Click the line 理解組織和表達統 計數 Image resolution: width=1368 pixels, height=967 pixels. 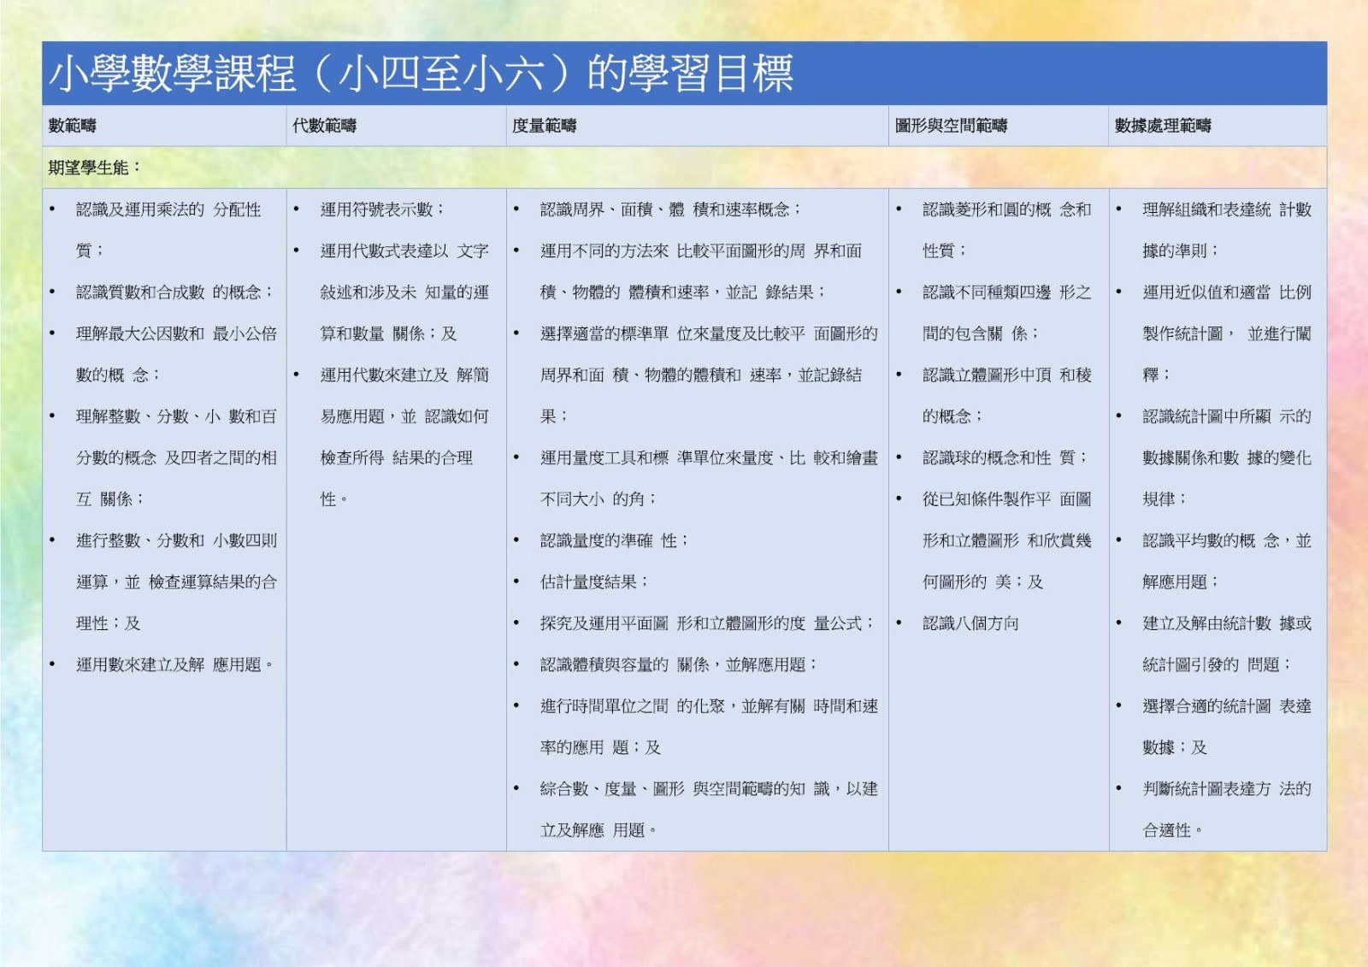click(1227, 209)
